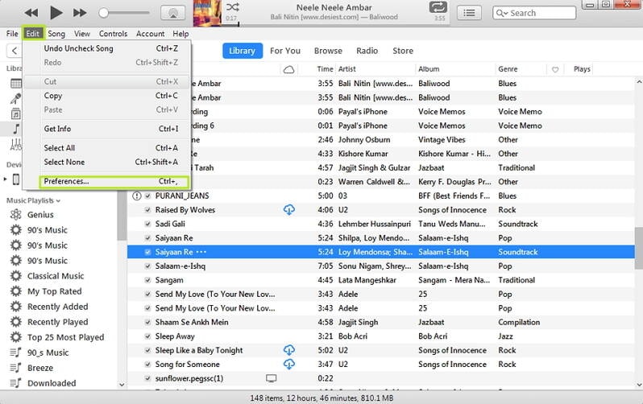
Task: Click the back navigation arrow button
Action: pyautogui.click(x=15, y=51)
